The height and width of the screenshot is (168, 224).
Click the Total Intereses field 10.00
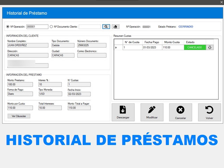click(50, 108)
